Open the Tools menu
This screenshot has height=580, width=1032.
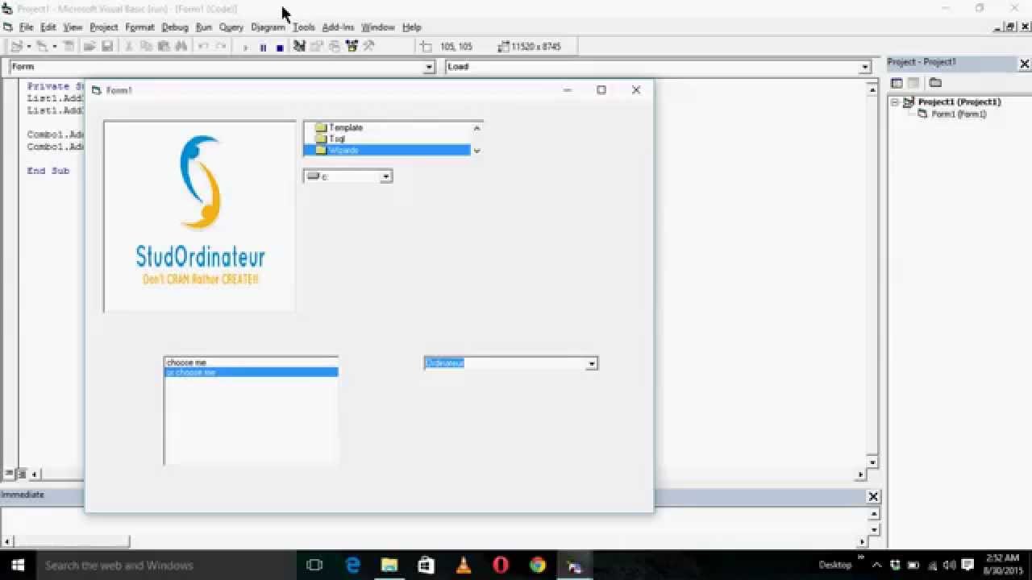pos(303,27)
